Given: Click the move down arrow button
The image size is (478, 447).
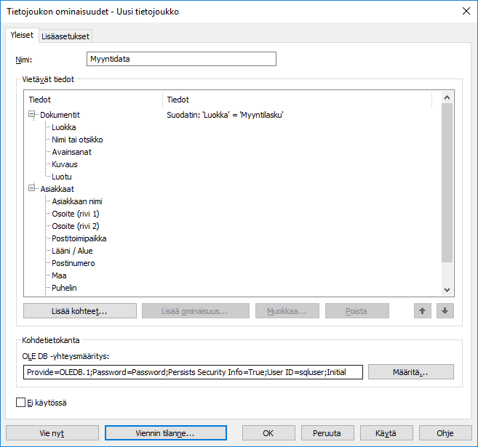Looking at the screenshot, I should (445, 311).
